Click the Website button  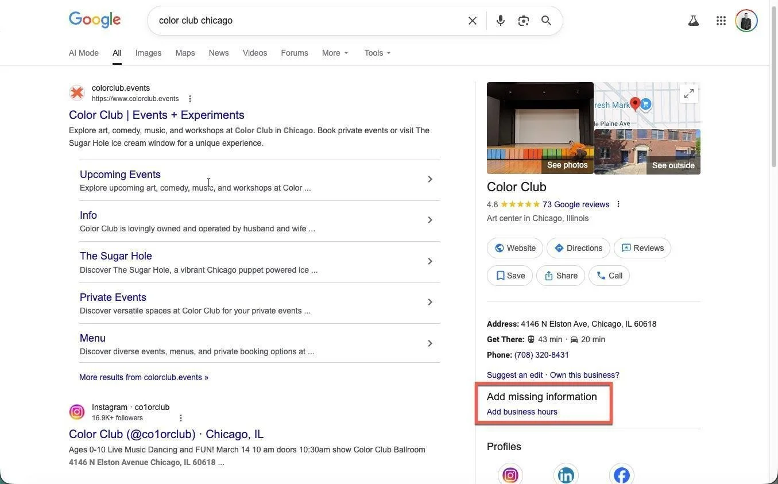pos(515,248)
